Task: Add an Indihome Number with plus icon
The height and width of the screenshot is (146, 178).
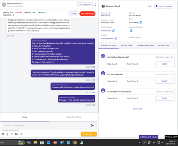Action: coord(131,31)
